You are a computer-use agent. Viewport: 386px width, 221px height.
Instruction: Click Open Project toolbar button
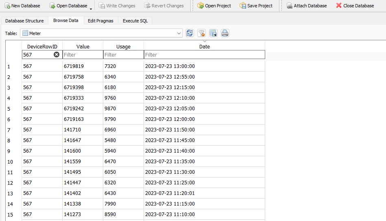click(x=214, y=6)
